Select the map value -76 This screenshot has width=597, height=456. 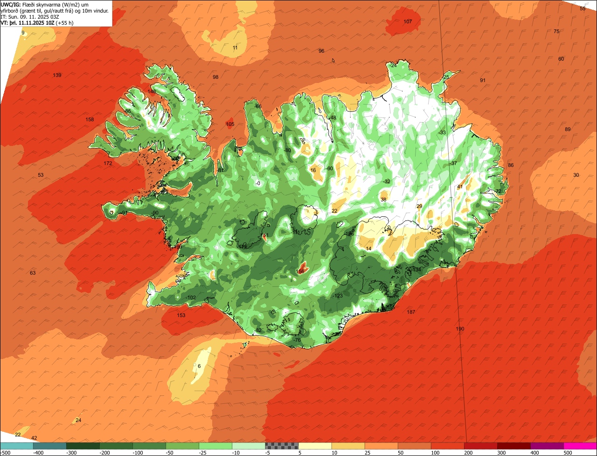point(298,340)
